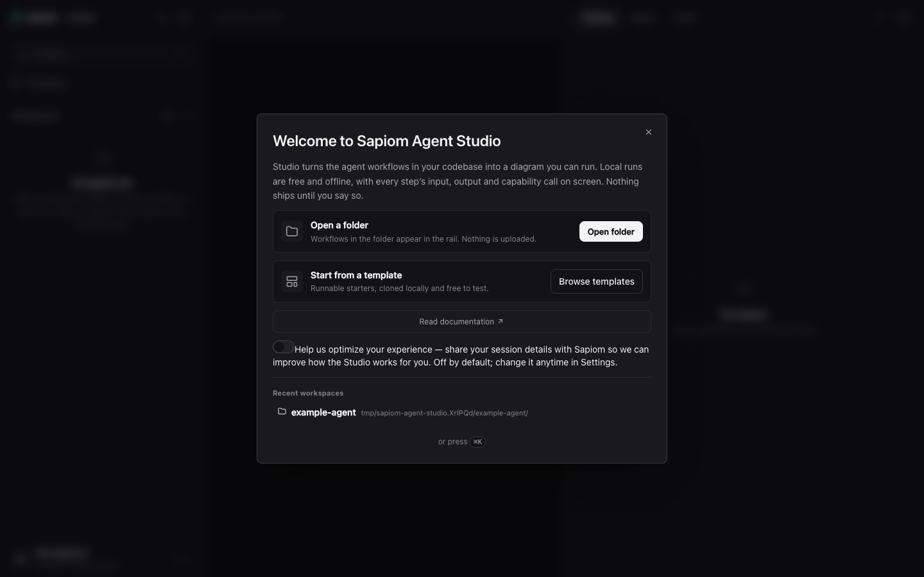Image resolution: width=924 pixels, height=577 pixels.
Task: Click the Welcome to Sapiom Agent Studio heading
Action: 386,141
